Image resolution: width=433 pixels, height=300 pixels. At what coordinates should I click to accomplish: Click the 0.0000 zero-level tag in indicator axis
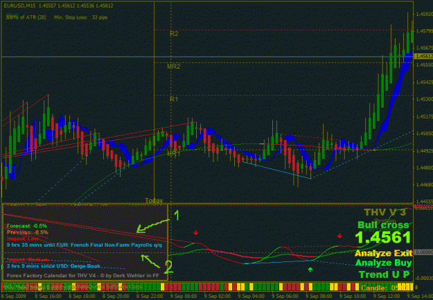pyautogui.click(x=424, y=252)
